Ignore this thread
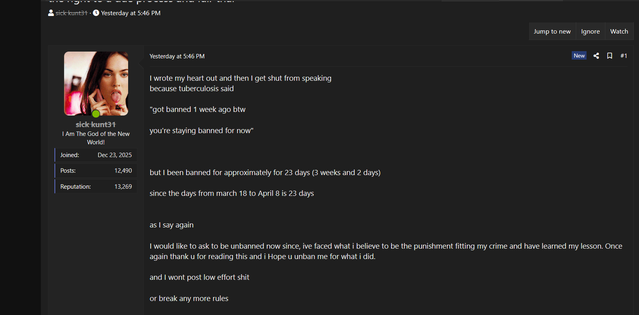Image resolution: width=639 pixels, height=315 pixels. tap(590, 32)
